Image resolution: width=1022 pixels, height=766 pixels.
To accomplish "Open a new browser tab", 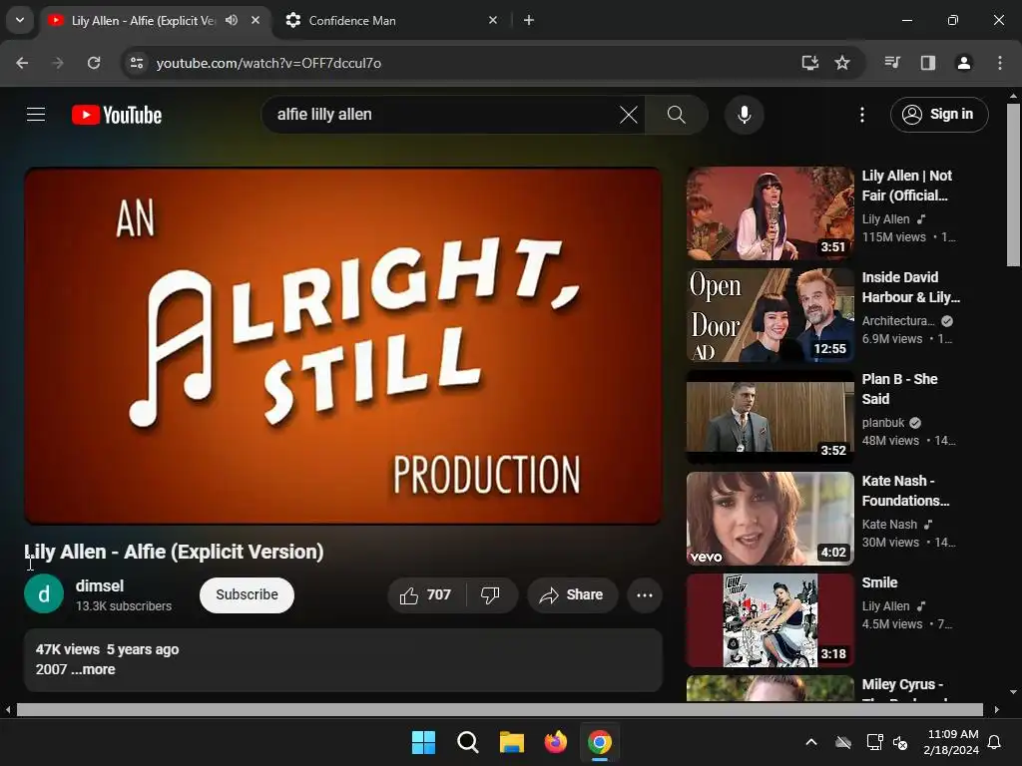I will 529,20.
